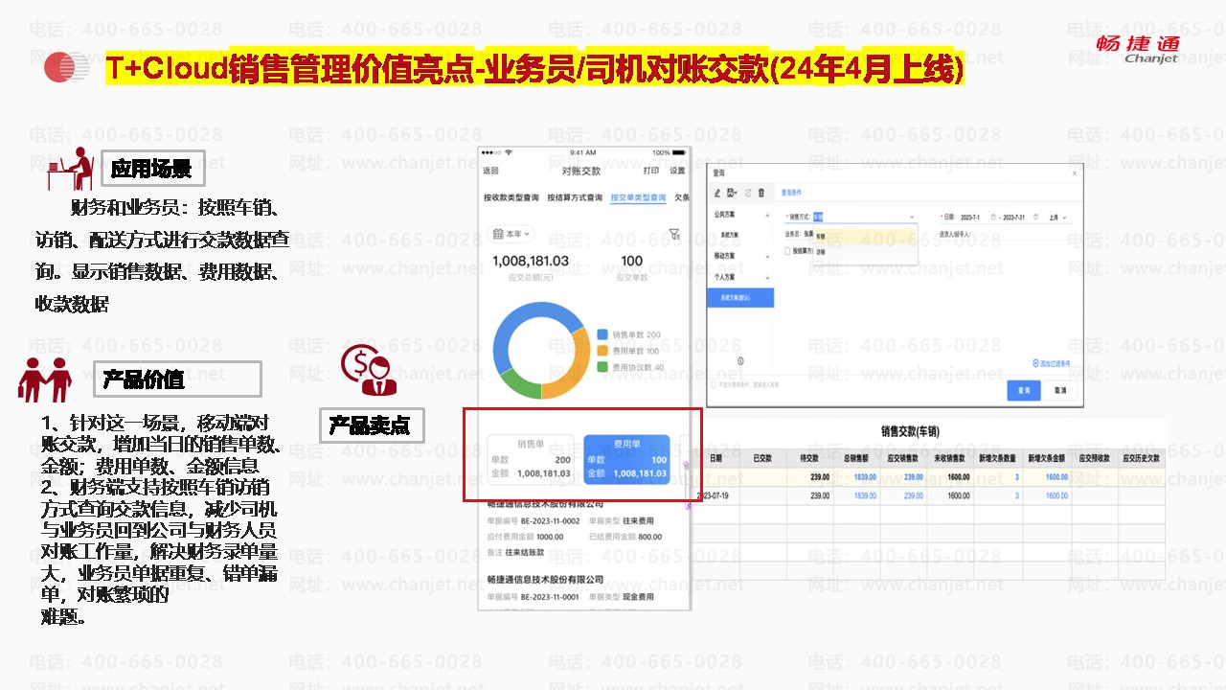The height and width of the screenshot is (690, 1226).
Task: Select the highlighted 系统方案(默认) item
Action: click(741, 297)
